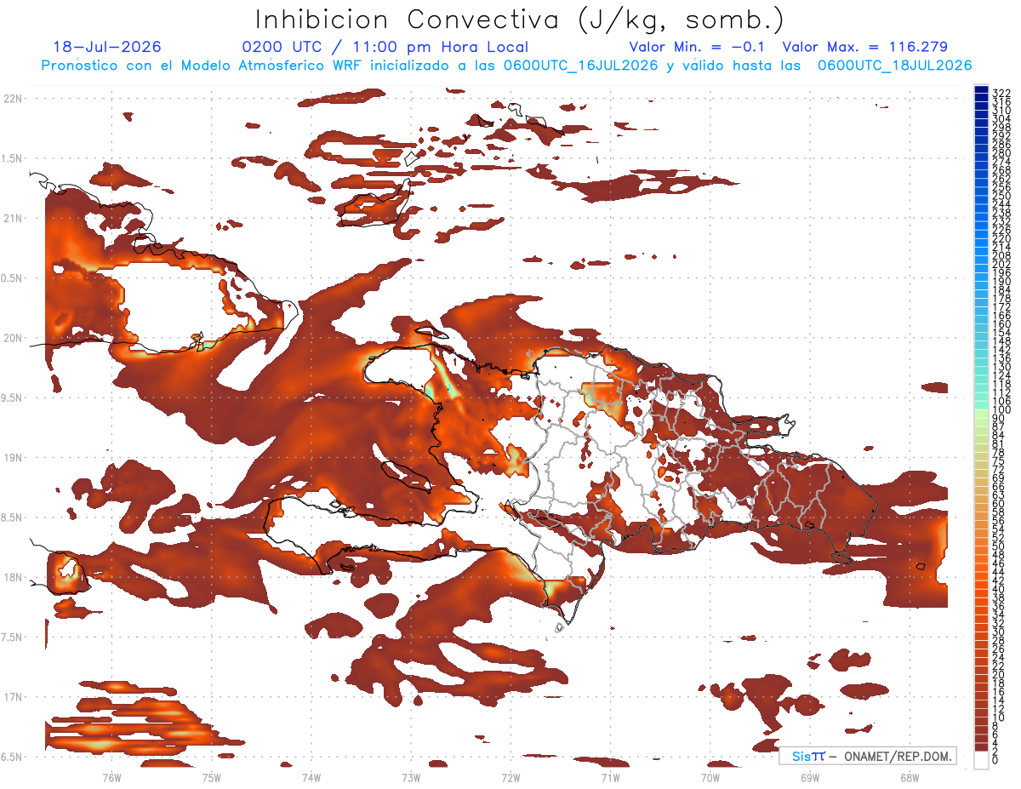Click the dark blue colorbar swatch labeled 322
This screenshot has height=789, width=1021.
click(981, 90)
